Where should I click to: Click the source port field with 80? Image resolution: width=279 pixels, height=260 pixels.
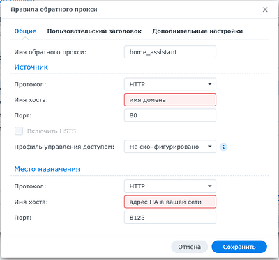tap(170, 115)
